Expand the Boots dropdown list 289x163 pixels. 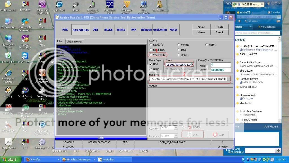point(192,65)
